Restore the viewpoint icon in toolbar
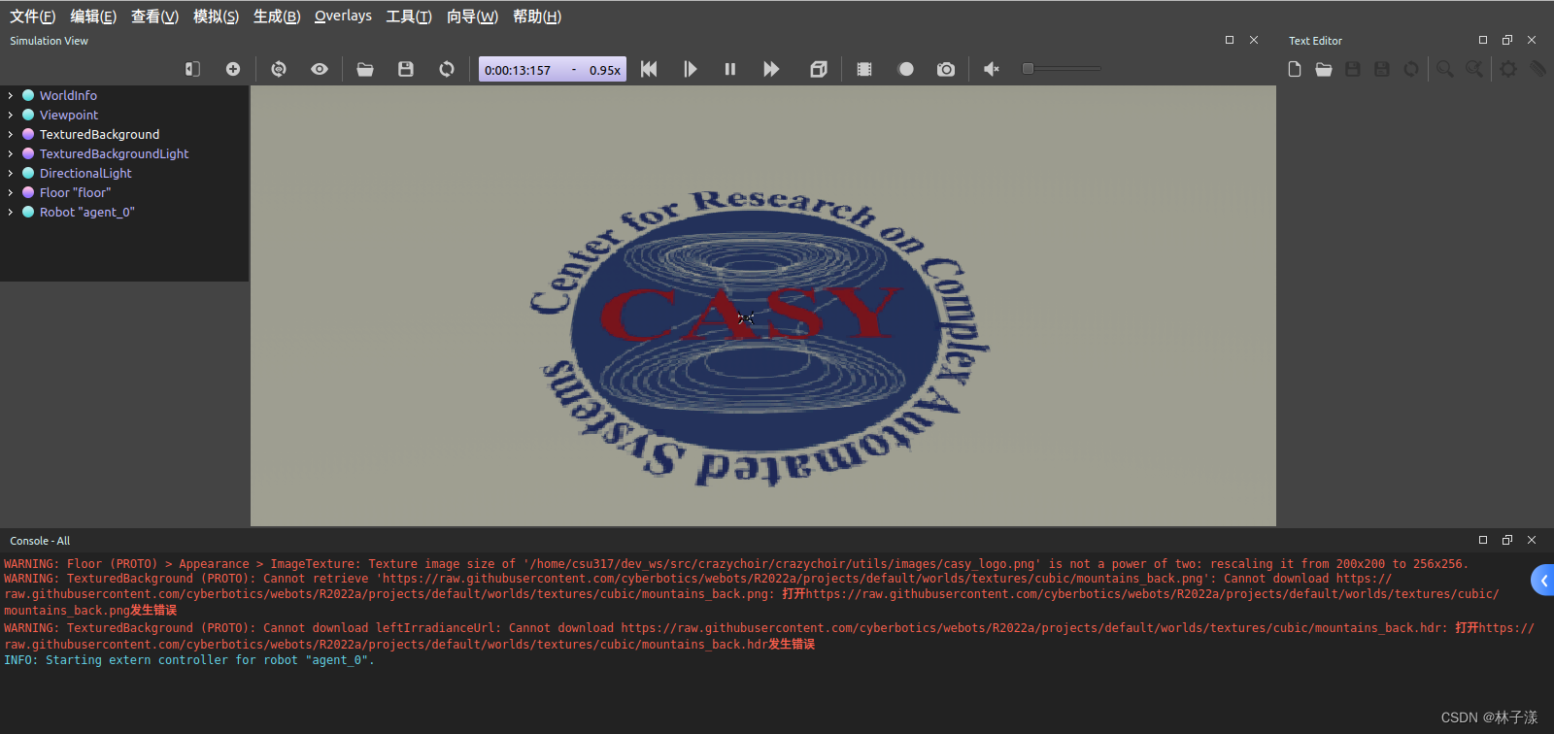This screenshot has height=734, width=1554. [279, 69]
